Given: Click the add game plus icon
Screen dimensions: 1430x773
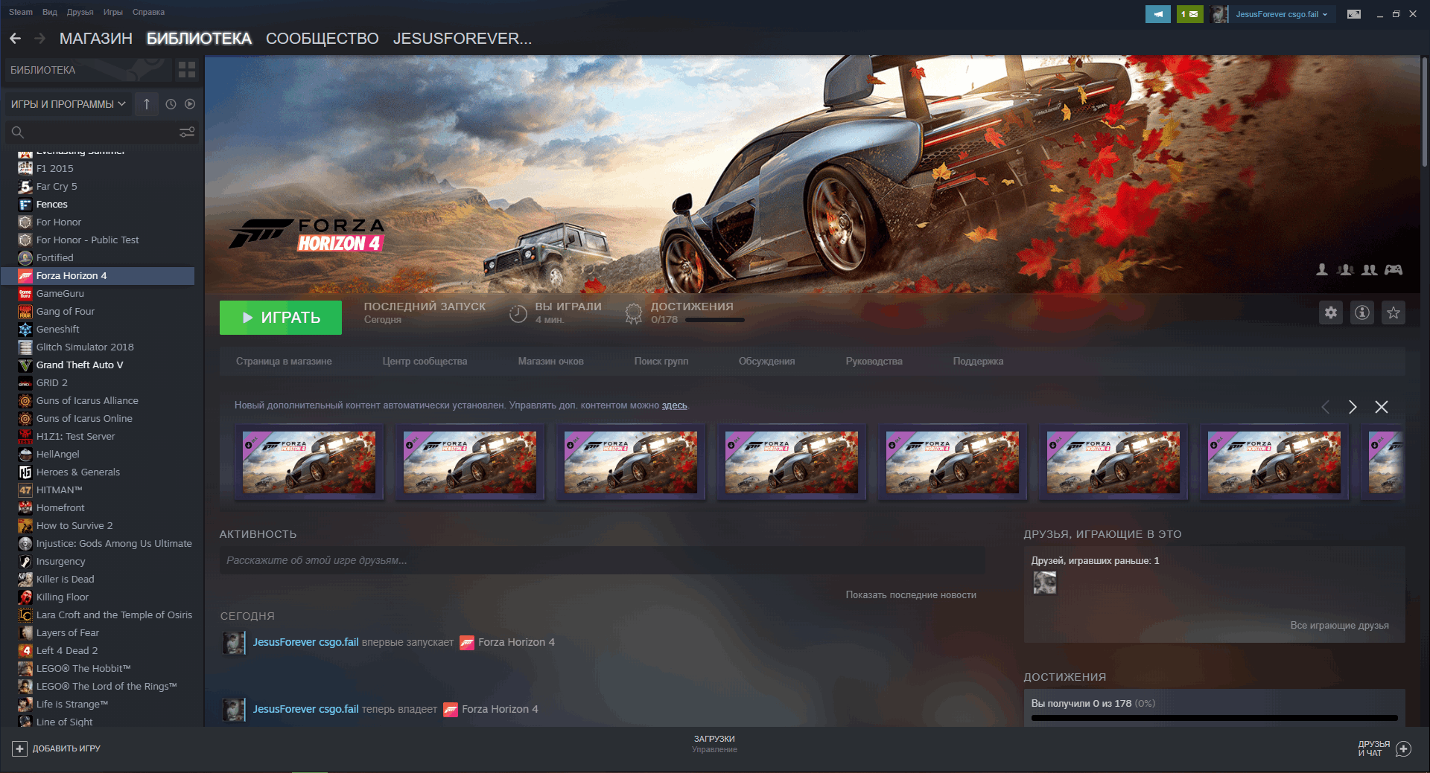Looking at the screenshot, I should pos(20,748).
